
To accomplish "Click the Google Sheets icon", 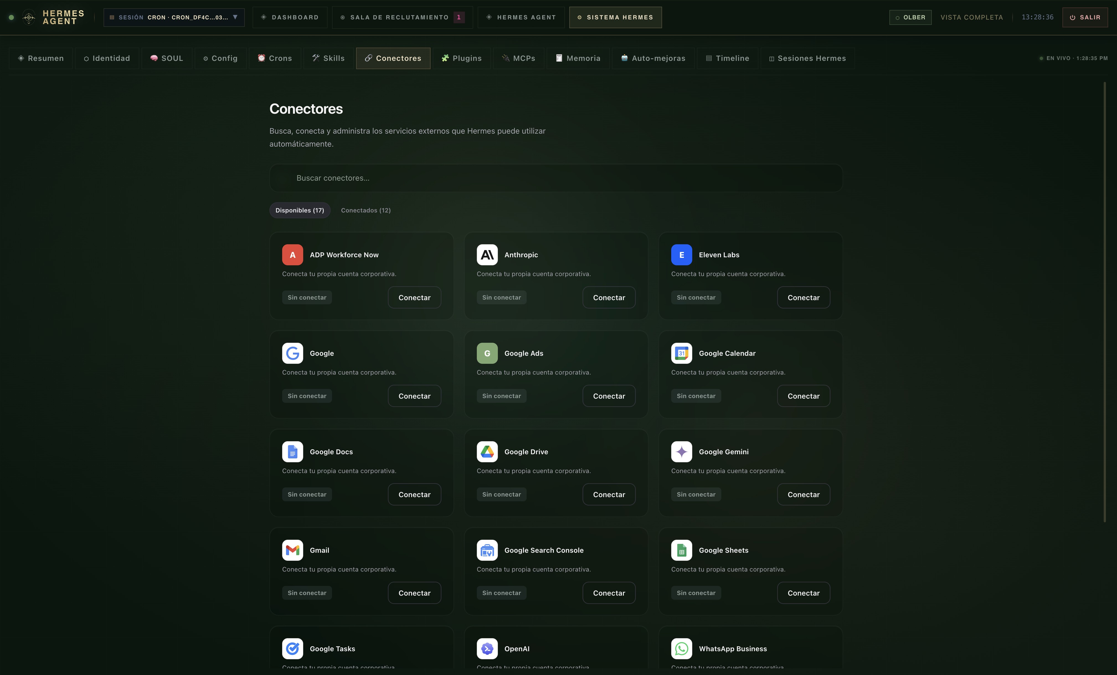I will click(x=681, y=550).
